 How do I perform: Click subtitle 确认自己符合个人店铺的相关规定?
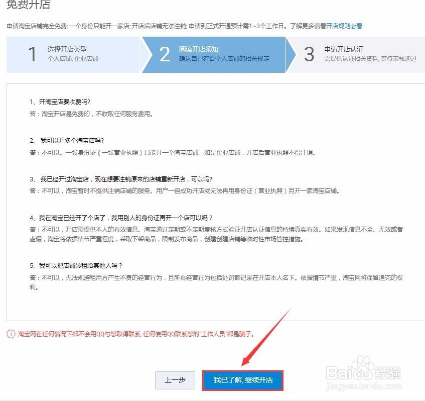[224, 59]
